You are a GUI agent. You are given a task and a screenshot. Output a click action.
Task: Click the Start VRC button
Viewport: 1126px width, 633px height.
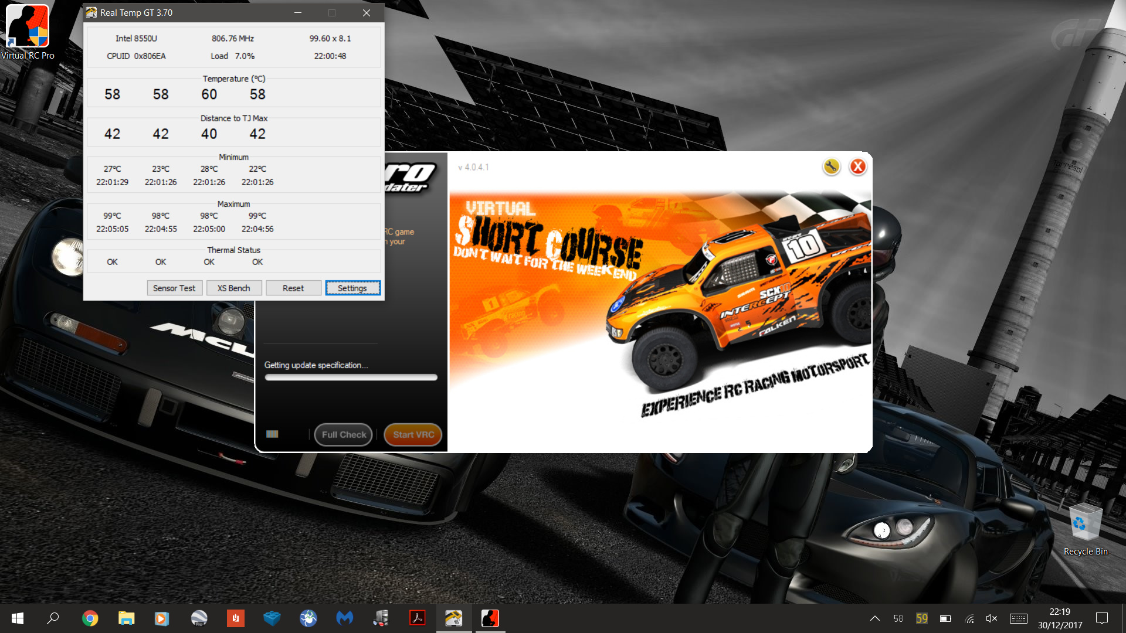point(413,434)
